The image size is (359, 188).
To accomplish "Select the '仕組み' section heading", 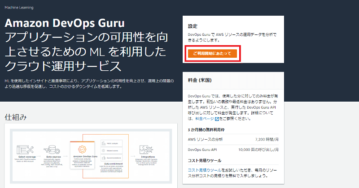I will pyautogui.click(x=16, y=117).
